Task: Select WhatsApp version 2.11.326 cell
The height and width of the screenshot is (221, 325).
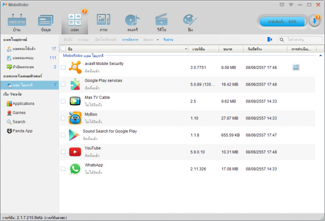Action: point(198,169)
